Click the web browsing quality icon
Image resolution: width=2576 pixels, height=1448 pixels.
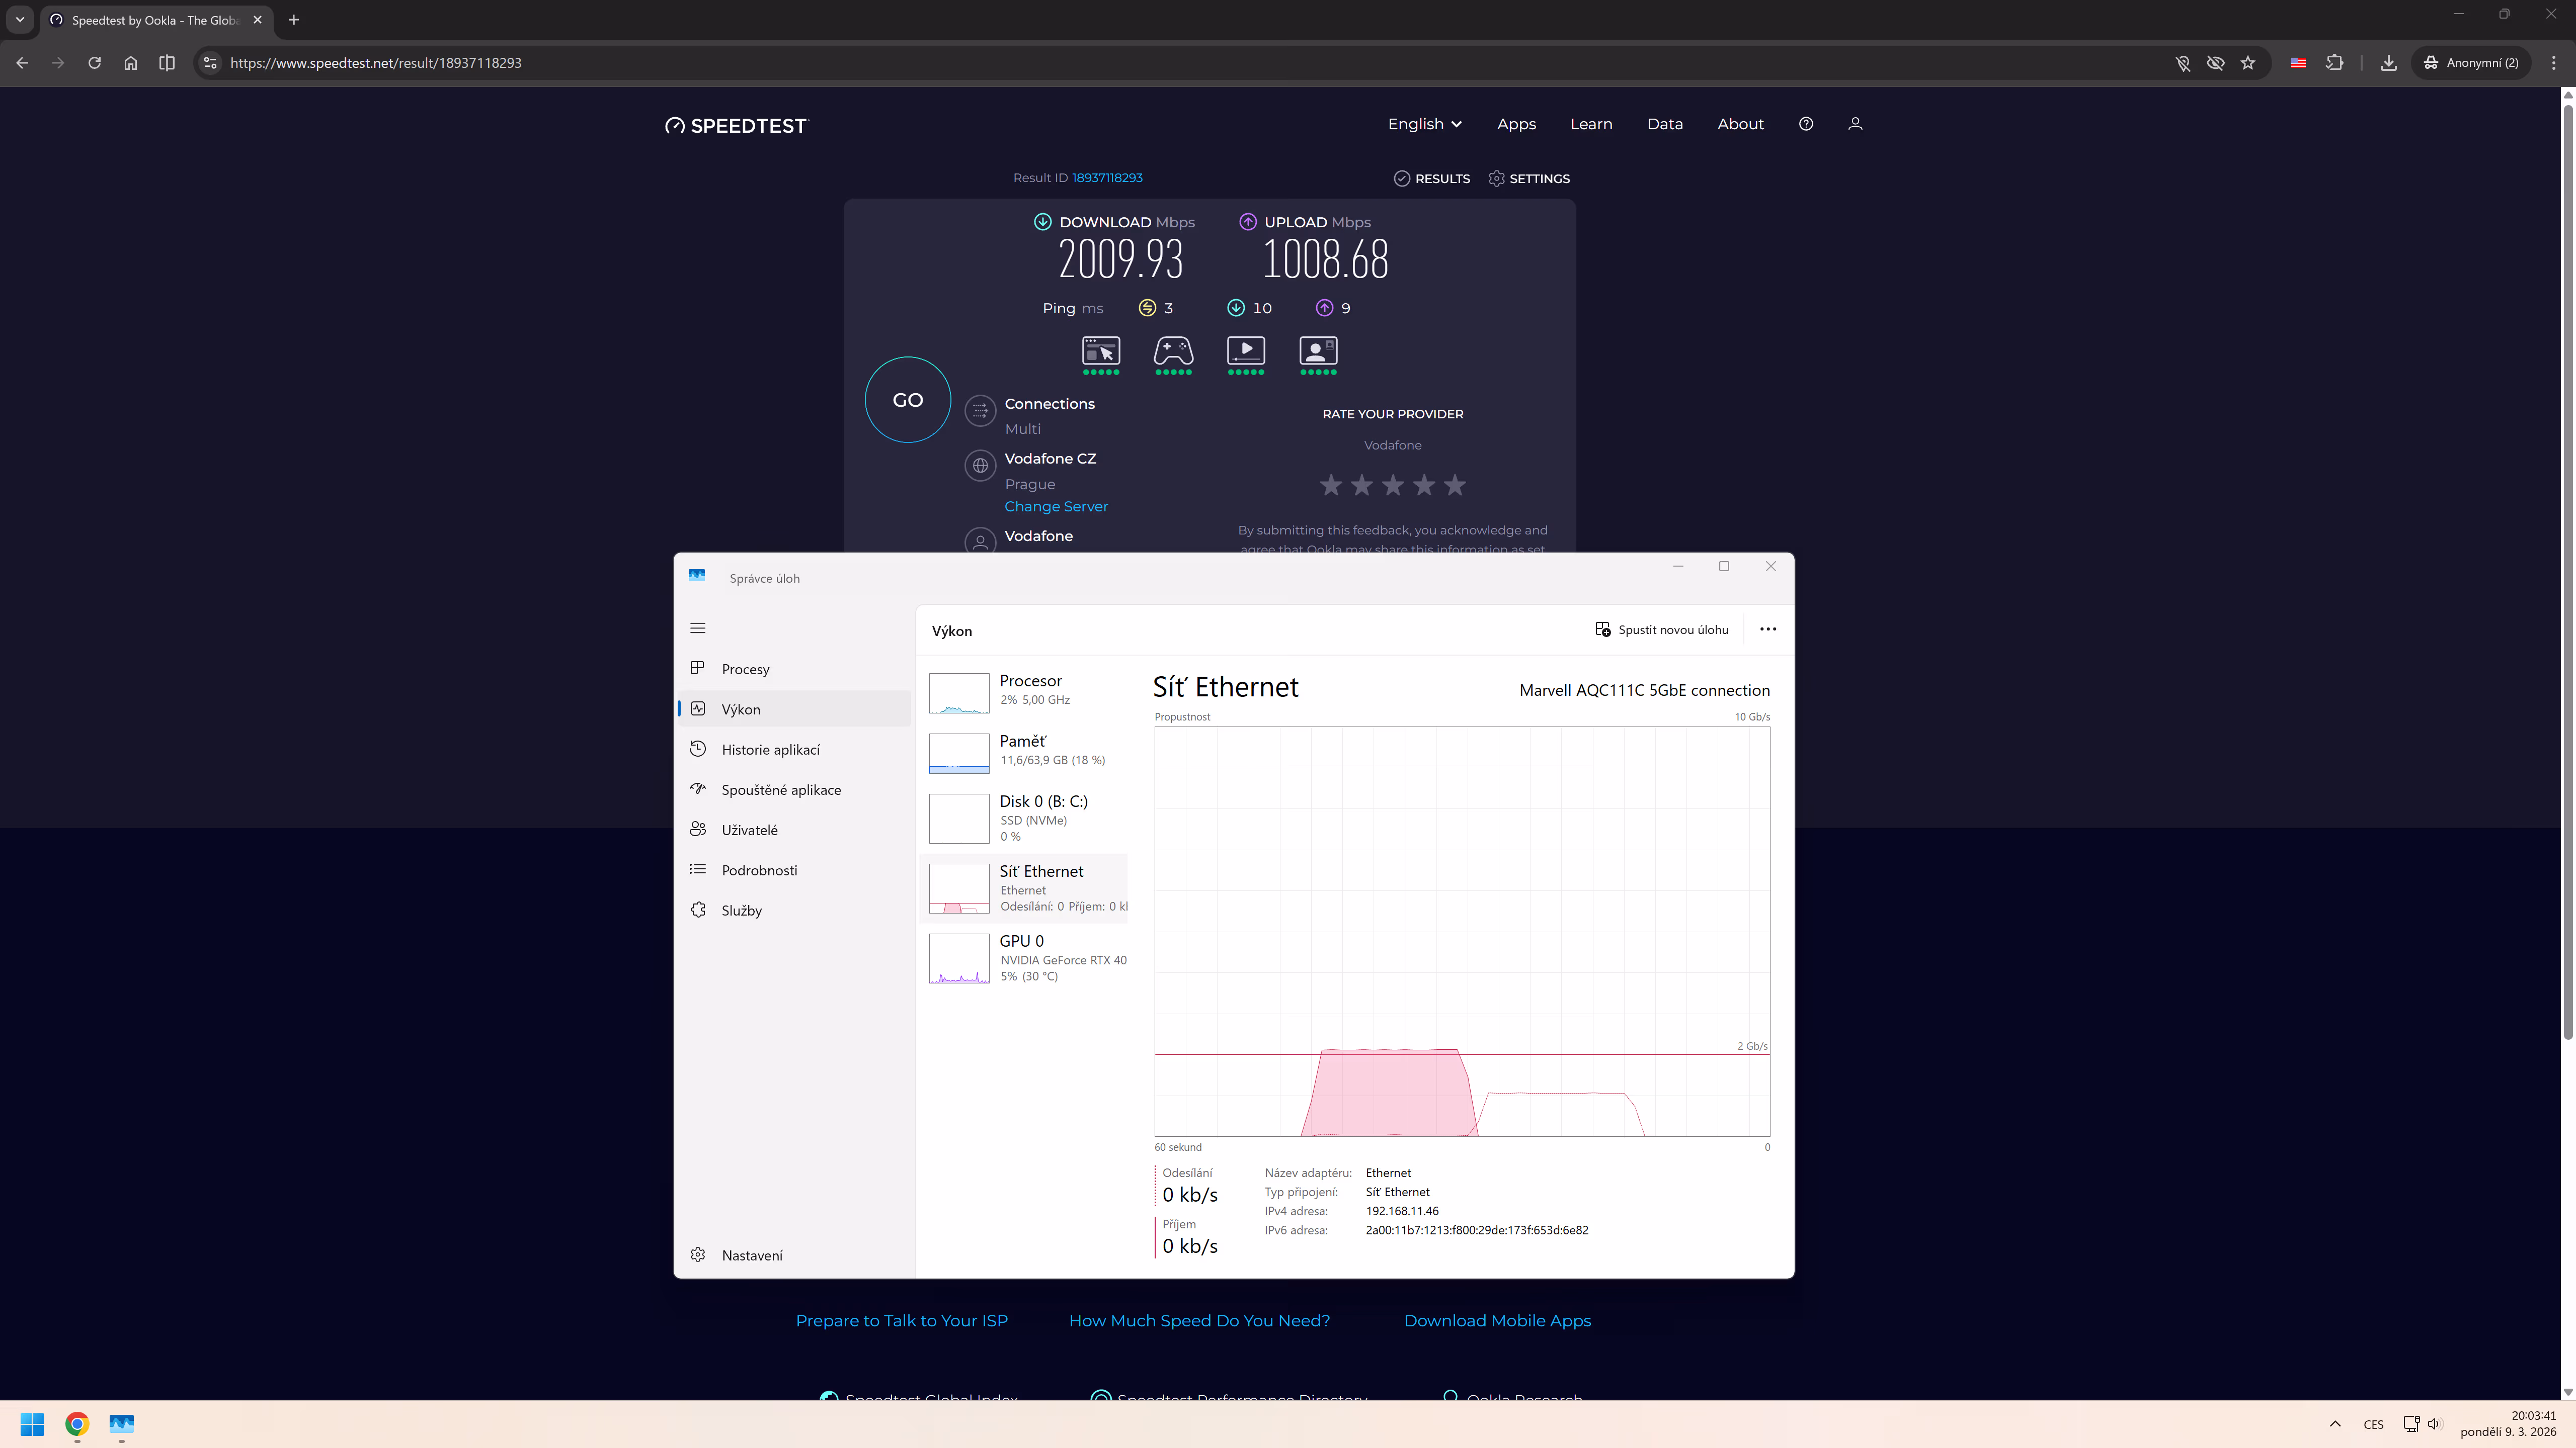1101,351
